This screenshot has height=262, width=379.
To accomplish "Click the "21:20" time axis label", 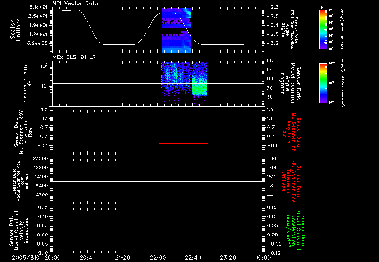I will (123, 258).
